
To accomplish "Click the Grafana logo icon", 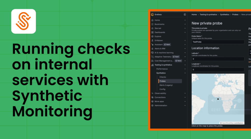I will (x=152, y=15).
